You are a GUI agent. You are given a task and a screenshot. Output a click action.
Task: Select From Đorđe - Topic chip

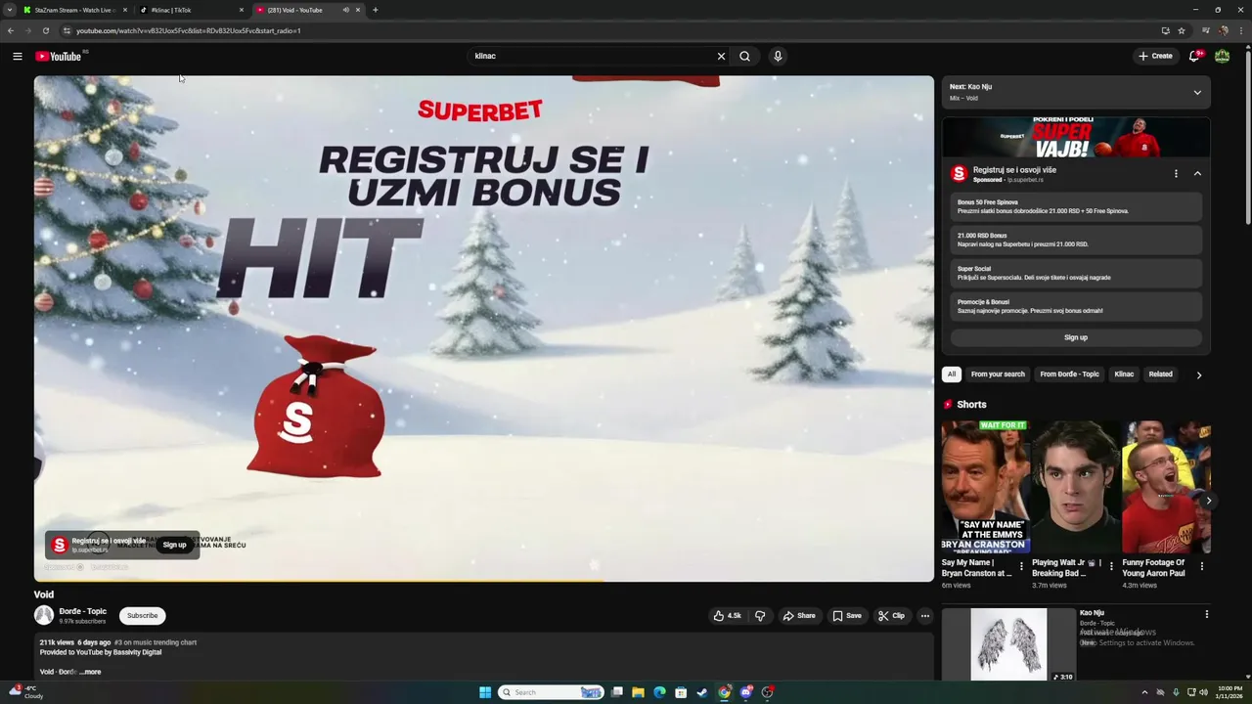[1069, 374]
